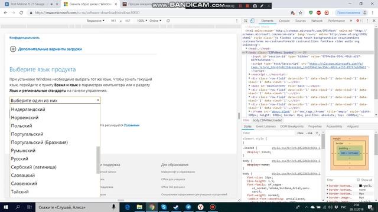378x212 pixels.
Task: Switch to the Sources tab
Action: tap(301, 21)
